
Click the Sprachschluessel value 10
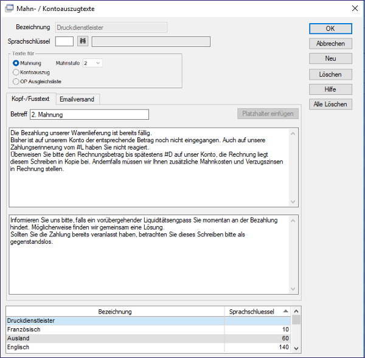285,329
